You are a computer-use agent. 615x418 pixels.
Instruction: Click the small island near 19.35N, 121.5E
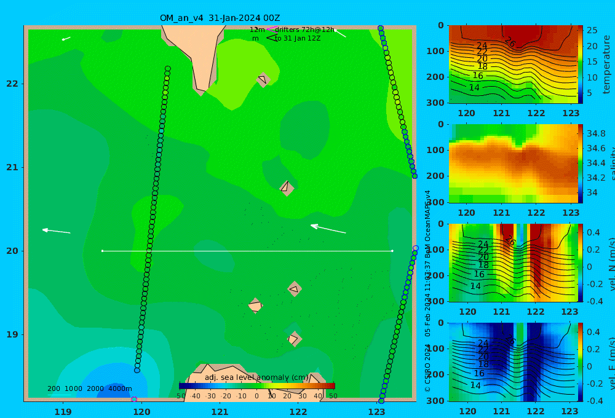coord(255,306)
